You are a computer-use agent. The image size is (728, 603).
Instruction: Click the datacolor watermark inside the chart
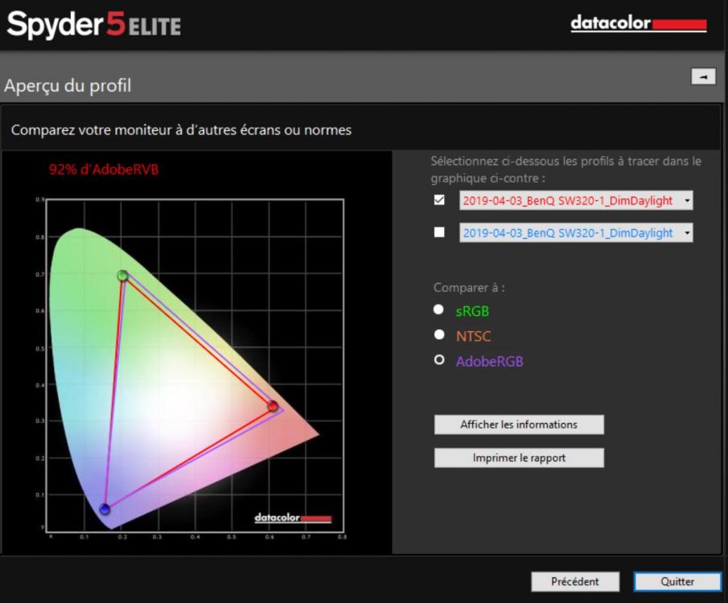[x=293, y=518]
